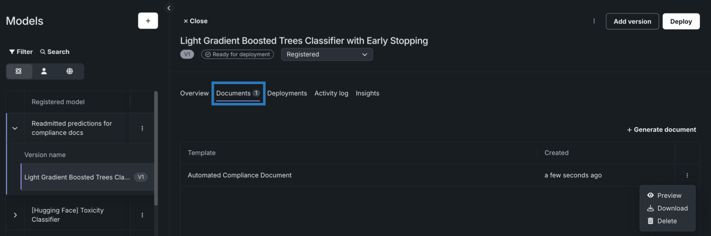
Task: Collapse the Models sidebar panel
Action: pos(169,8)
